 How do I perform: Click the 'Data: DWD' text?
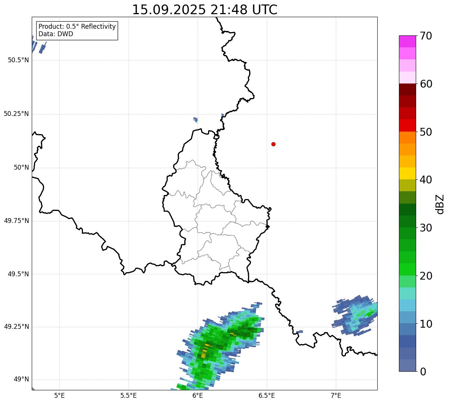56,34
